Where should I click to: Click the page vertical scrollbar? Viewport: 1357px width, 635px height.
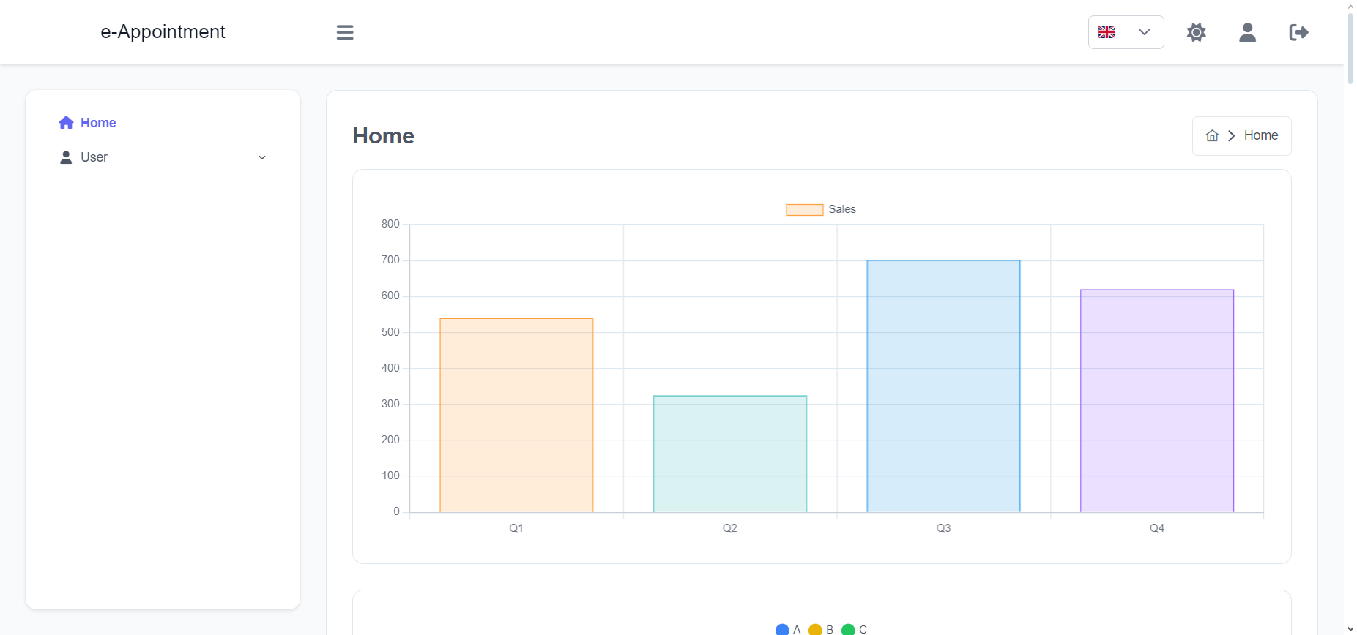(1350, 317)
